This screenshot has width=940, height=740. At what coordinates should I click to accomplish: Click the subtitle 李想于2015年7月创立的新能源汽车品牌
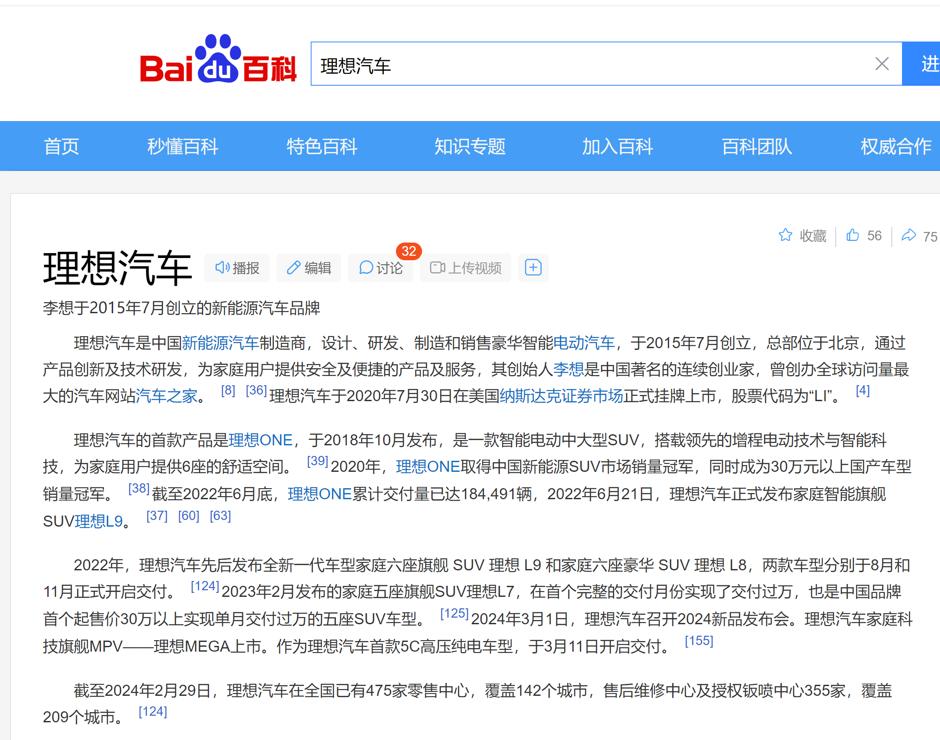coord(182,308)
